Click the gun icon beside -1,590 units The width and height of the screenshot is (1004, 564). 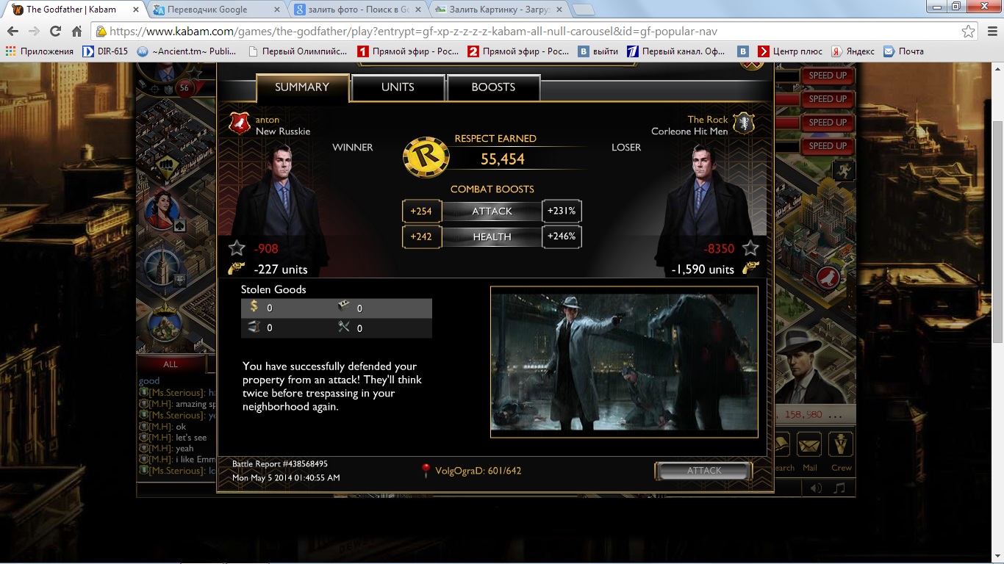point(750,269)
